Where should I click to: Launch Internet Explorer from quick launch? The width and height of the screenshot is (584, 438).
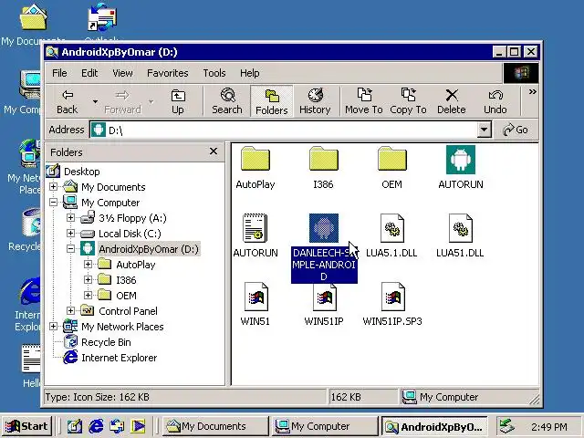96,426
